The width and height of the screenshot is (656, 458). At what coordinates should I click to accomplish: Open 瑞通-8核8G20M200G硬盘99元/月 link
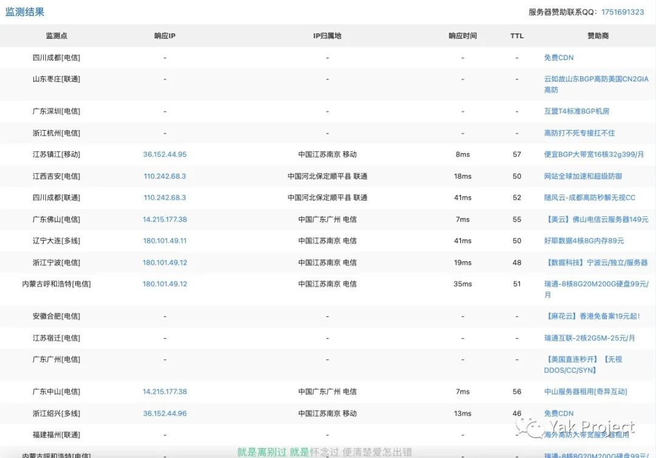(x=596, y=289)
